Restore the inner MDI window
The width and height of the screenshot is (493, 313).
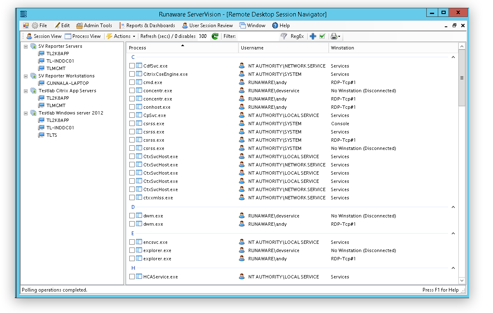click(x=454, y=26)
